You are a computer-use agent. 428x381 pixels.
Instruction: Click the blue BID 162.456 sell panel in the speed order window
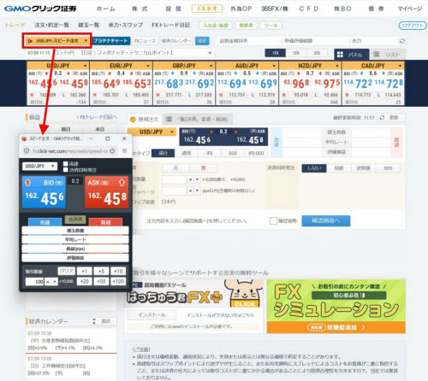(44, 192)
